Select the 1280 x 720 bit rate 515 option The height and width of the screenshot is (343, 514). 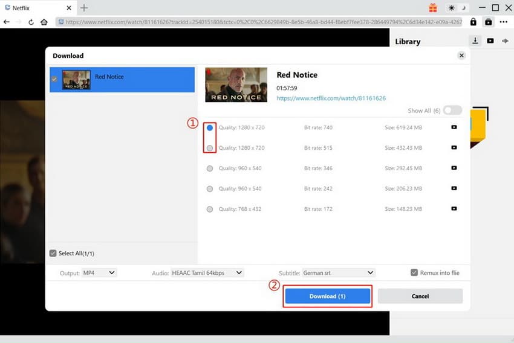pos(210,148)
